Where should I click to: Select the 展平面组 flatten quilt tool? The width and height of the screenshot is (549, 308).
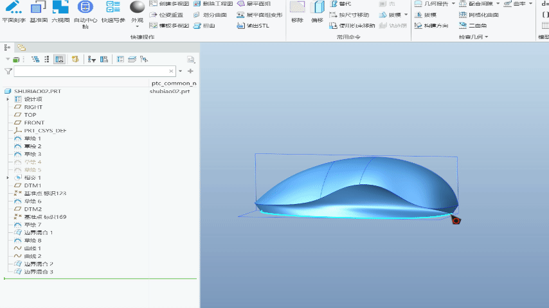coord(254,4)
